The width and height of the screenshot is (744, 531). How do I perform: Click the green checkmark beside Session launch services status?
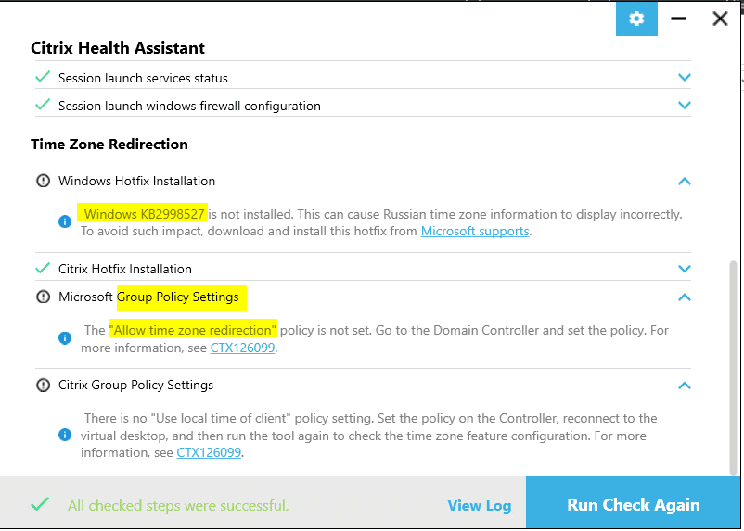43,78
